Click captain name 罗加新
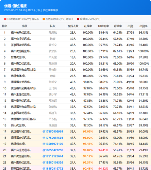 point(53,51)
